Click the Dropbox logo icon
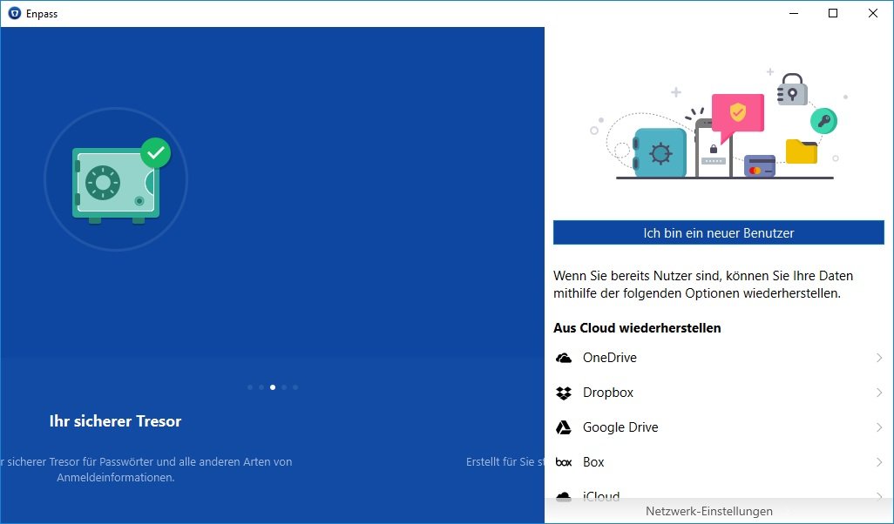 pos(563,393)
